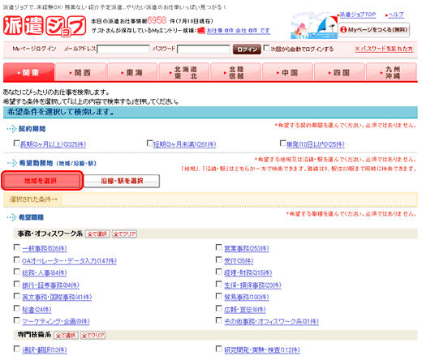Switch to the 北陸 信越 region tab
The height and width of the screenshot is (356, 422).
click(x=235, y=72)
